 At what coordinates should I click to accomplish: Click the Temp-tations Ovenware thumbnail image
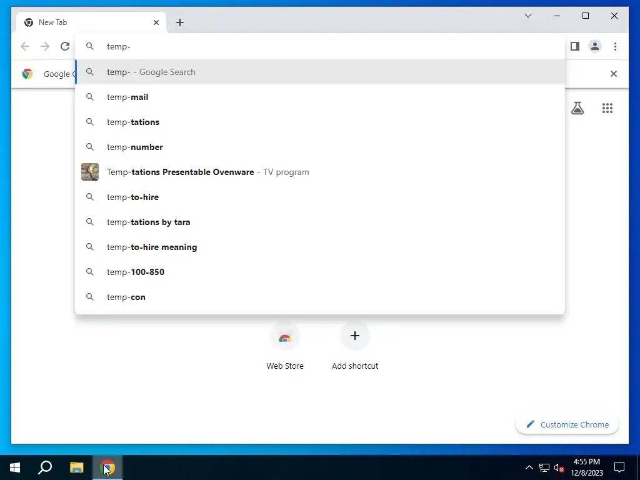point(90,172)
